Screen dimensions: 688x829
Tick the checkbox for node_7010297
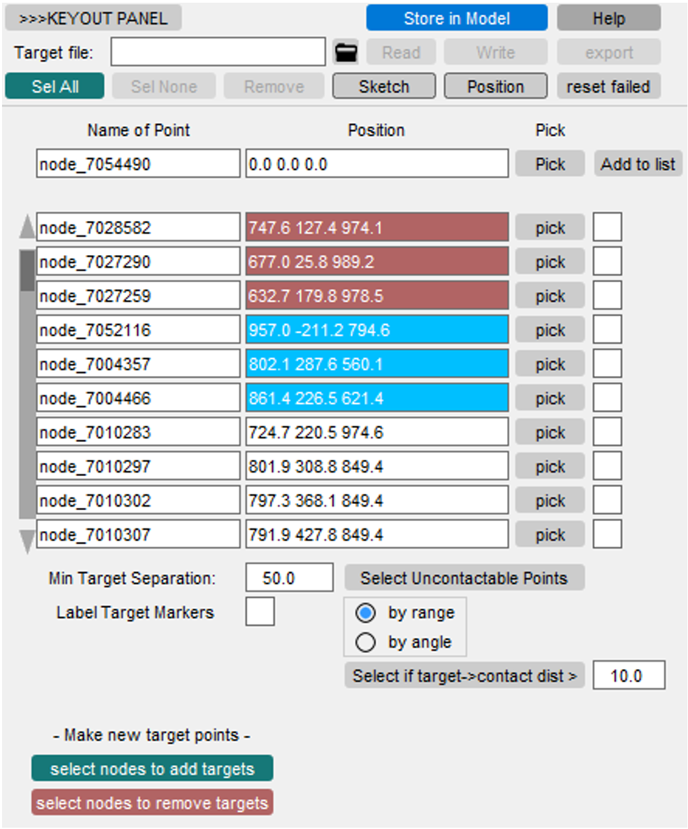(x=607, y=466)
